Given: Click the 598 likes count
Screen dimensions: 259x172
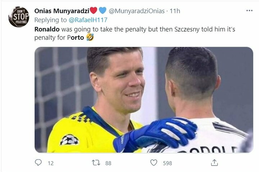Looking at the screenshot, I should 167,163.
